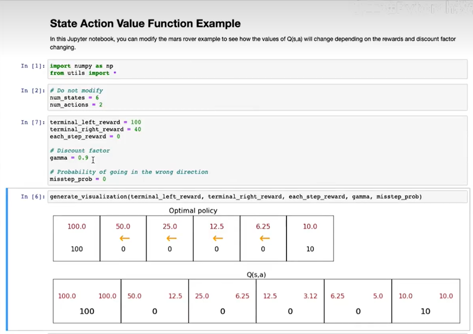Click 25.0 in the Optimal policy grid

point(170,227)
